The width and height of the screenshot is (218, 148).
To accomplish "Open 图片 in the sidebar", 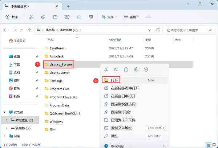I will (14, 80).
